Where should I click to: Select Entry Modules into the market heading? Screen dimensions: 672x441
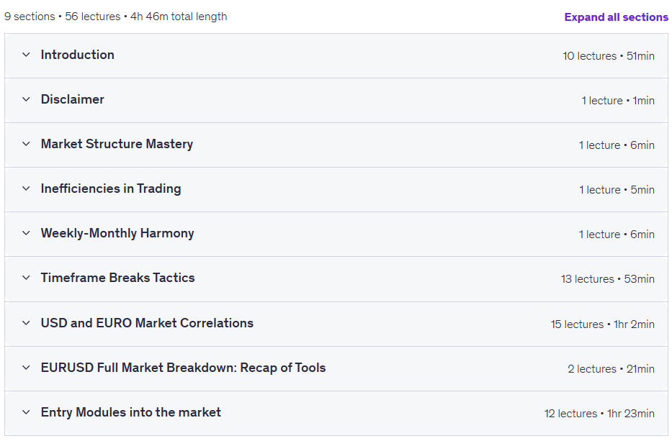pos(130,412)
